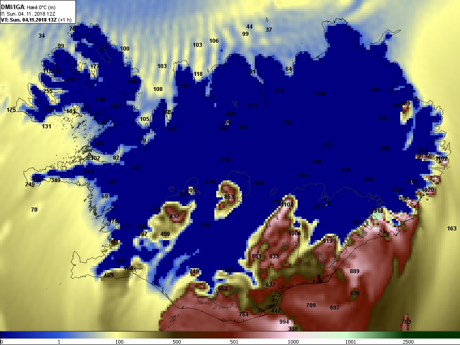Click map value -247 on the map
The width and height of the screenshot is (460, 345).
pos(115,106)
